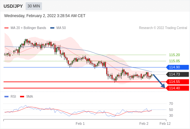Screen dimensions: 190x129
Task: Toggle the MA 50 legend label
Action: click(61, 28)
